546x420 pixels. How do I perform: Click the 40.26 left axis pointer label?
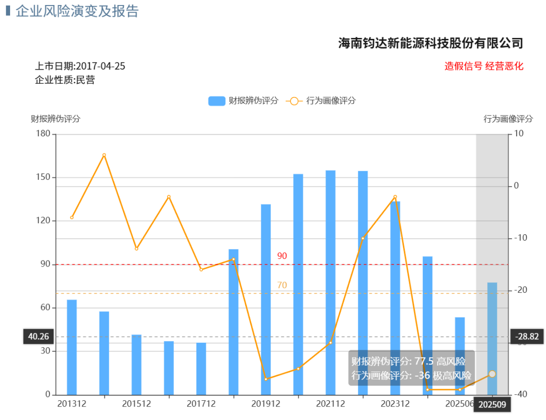coord(38,336)
